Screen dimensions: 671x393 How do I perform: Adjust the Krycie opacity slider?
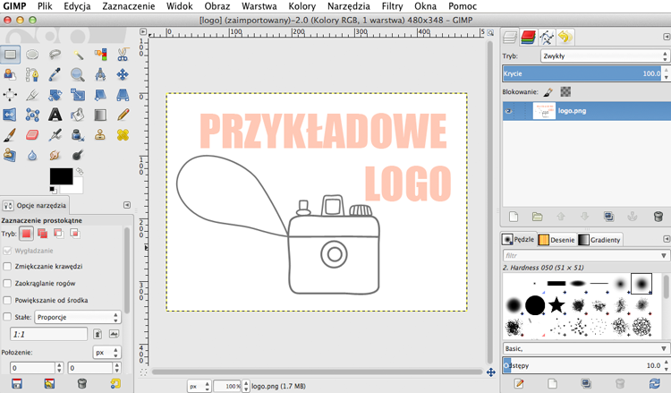[x=582, y=73]
